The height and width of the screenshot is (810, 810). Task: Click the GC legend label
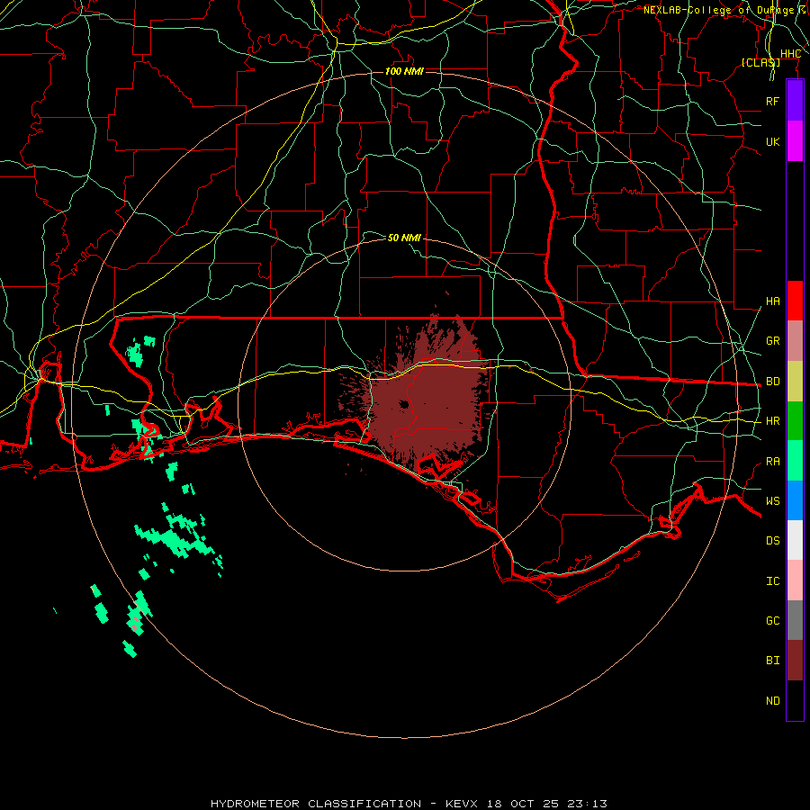772,621
